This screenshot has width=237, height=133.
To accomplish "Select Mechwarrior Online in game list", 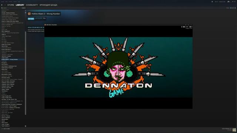I will [7, 75].
